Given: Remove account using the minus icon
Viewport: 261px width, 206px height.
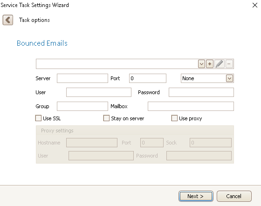Looking at the screenshot, I should [x=229, y=64].
